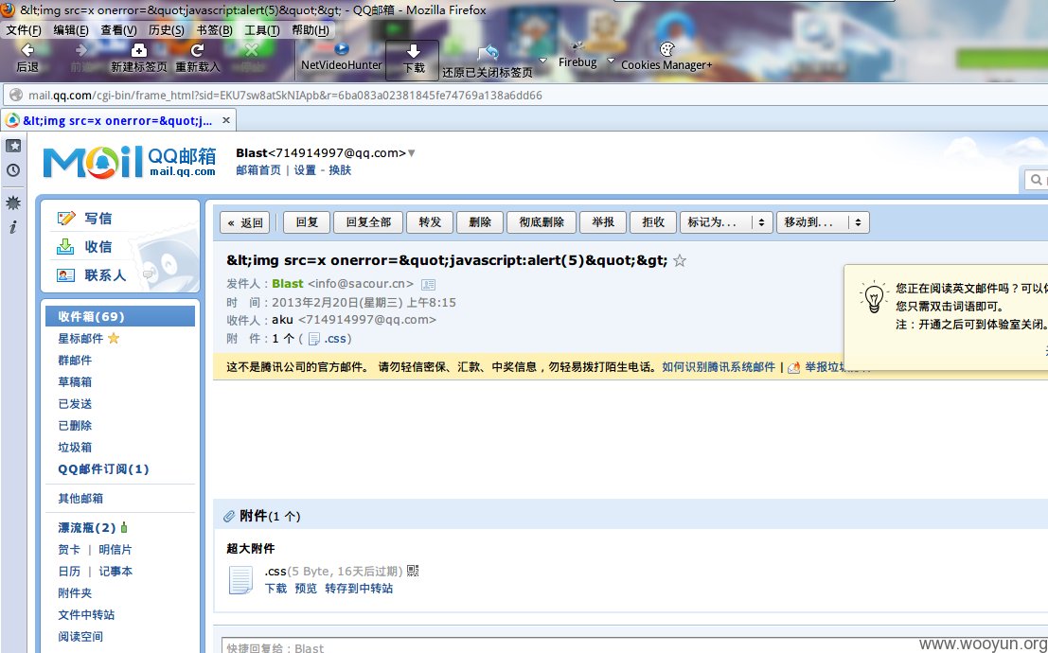Open the 编辑(E) menu
1048x653 pixels.
click(x=71, y=30)
